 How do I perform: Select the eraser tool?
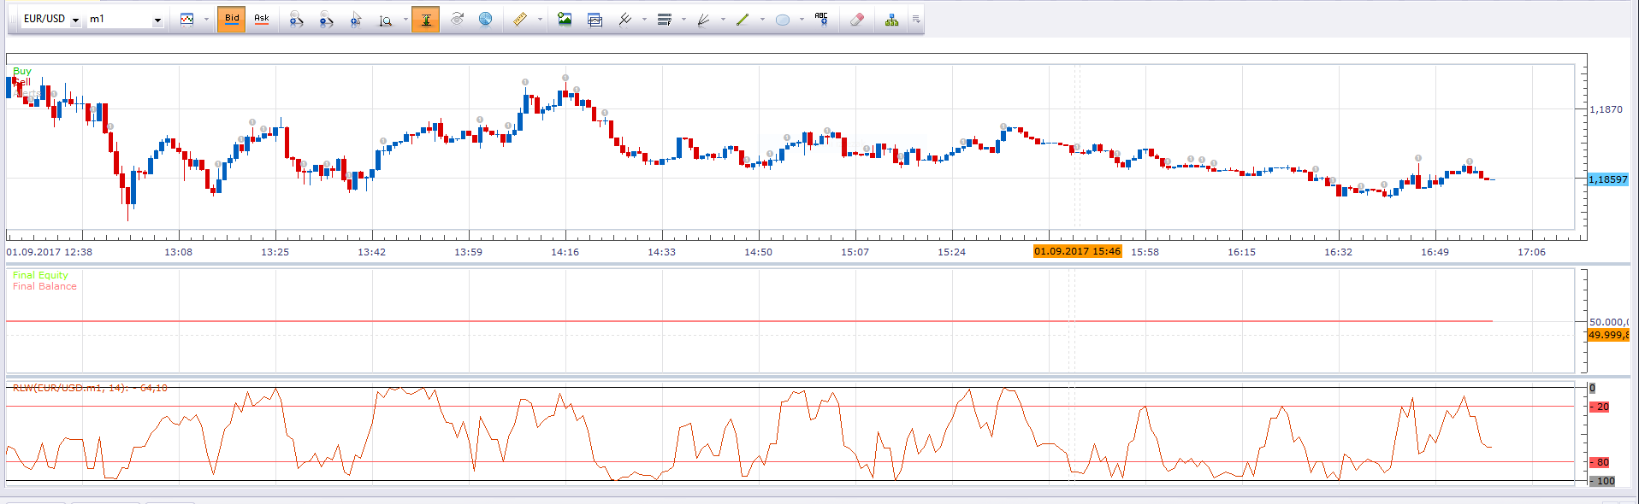pos(857,19)
